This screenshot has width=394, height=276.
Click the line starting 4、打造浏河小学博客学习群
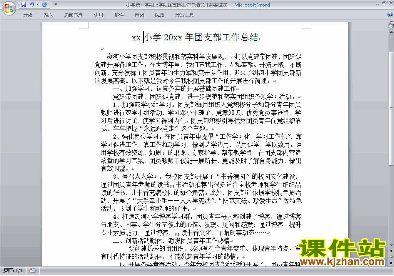point(207,216)
